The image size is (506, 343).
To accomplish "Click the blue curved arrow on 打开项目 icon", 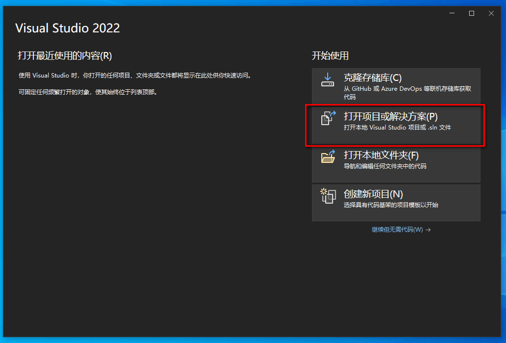I will [x=332, y=113].
